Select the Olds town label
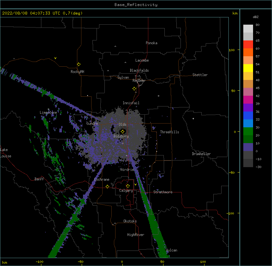 click(122, 124)
